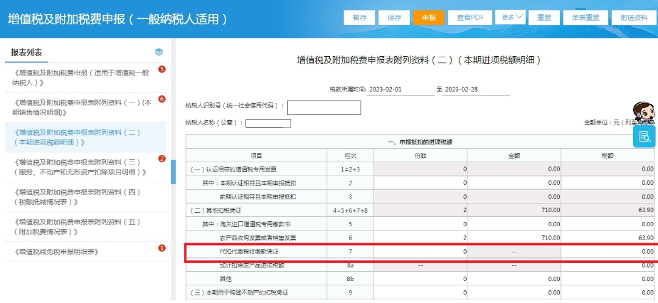Click the 税额 cell in row 2

(x=609, y=183)
